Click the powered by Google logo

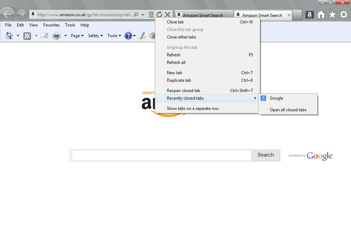(x=319, y=156)
